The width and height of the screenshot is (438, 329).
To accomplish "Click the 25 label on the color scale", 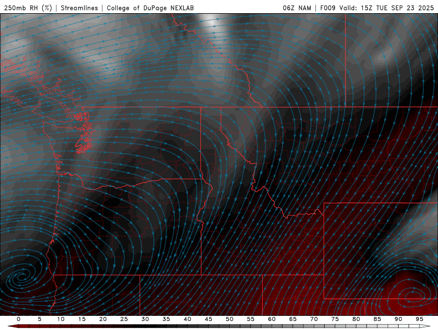I will (x=124, y=319).
